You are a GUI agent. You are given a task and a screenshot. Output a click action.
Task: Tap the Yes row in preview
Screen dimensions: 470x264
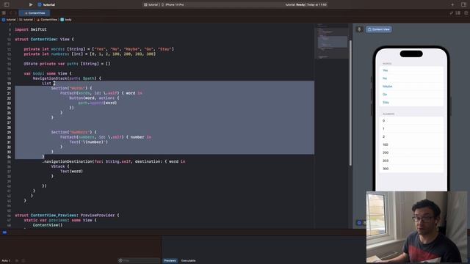[x=411, y=70]
